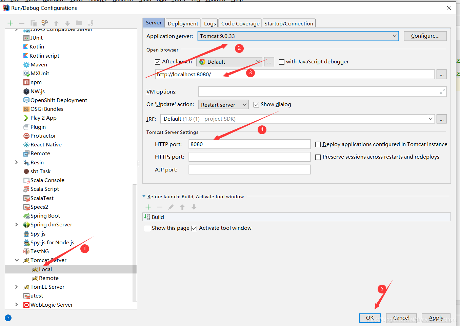This screenshot has width=460, height=326.
Task: Click the Maven gear icon
Action: [26, 65]
